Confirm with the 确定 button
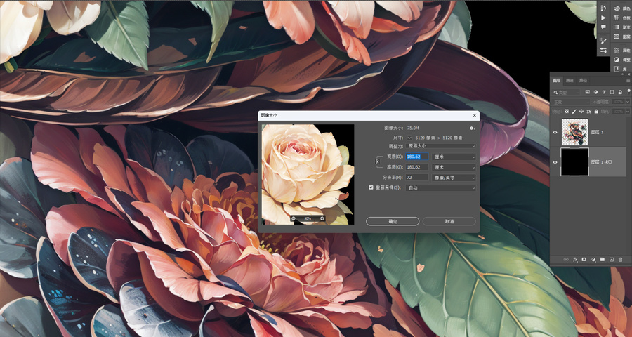632x337 pixels. click(392, 221)
